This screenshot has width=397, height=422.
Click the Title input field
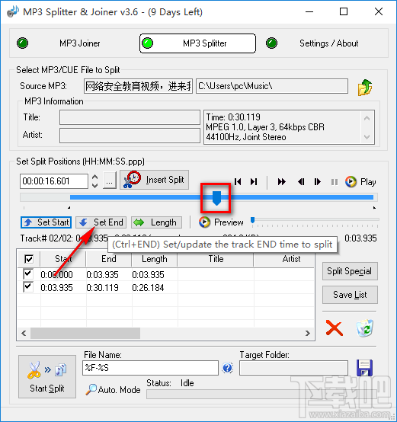130,117
